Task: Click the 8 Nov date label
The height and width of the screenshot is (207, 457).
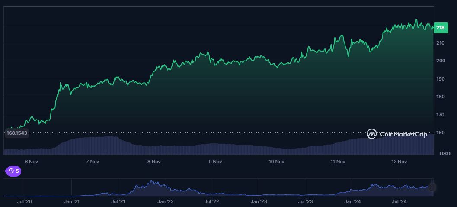Action: (154, 162)
